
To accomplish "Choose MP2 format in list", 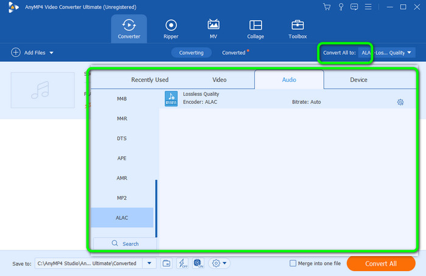I will (122, 198).
